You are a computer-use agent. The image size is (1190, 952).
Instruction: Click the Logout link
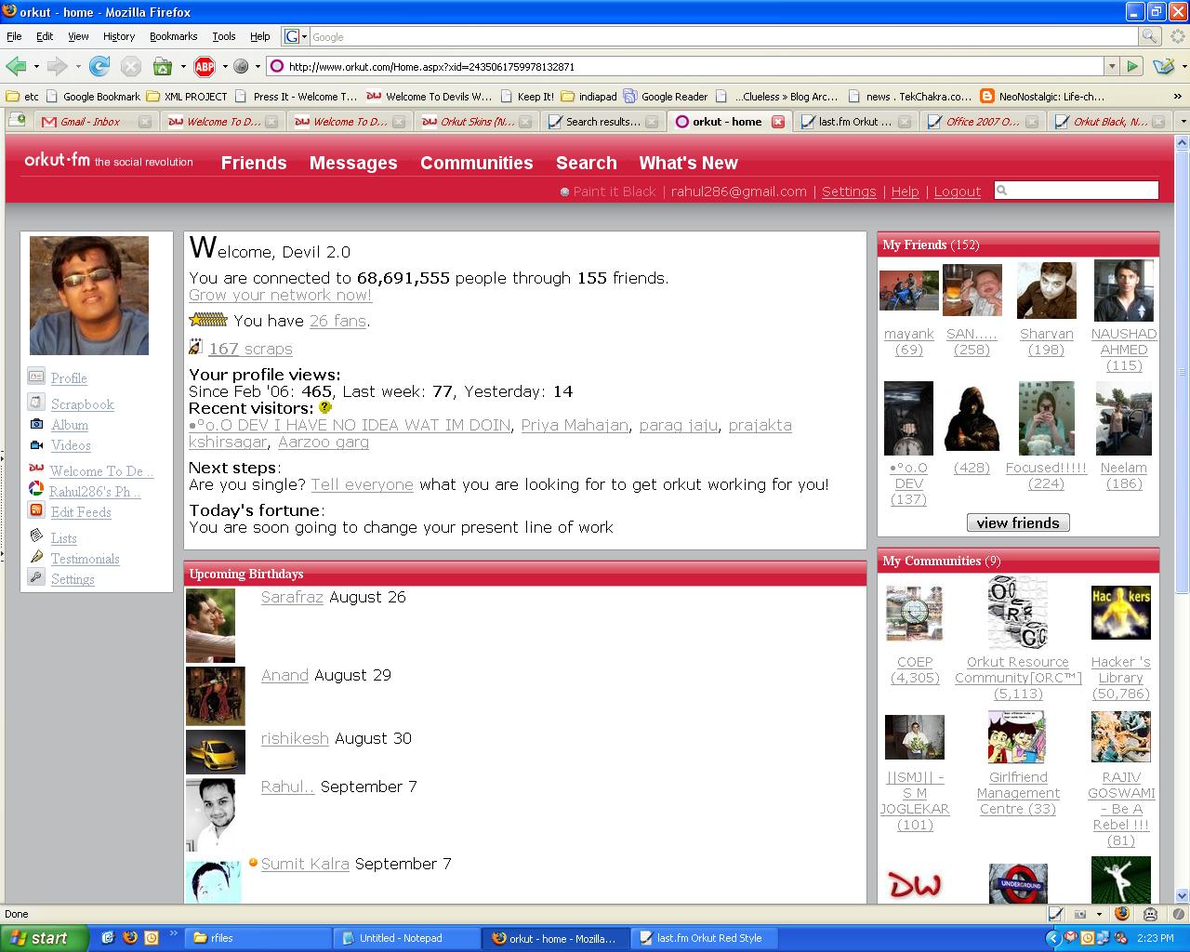click(x=957, y=192)
